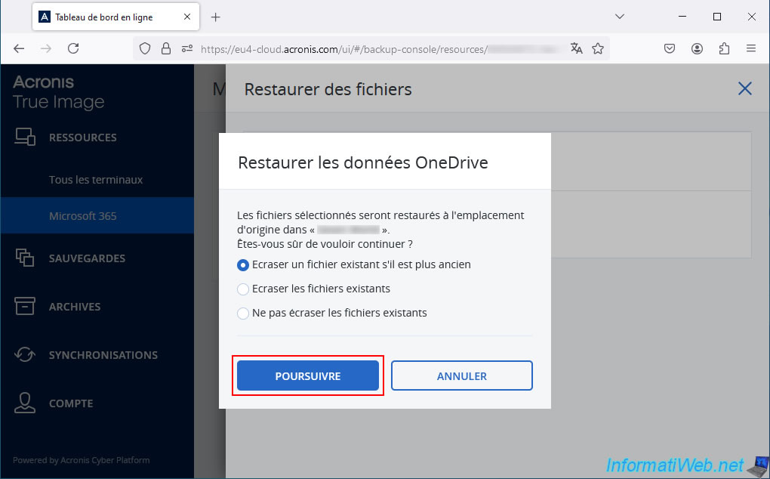The width and height of the screenshot is (770, 479).
Task: Click the translate page icon
Action: 577,48
